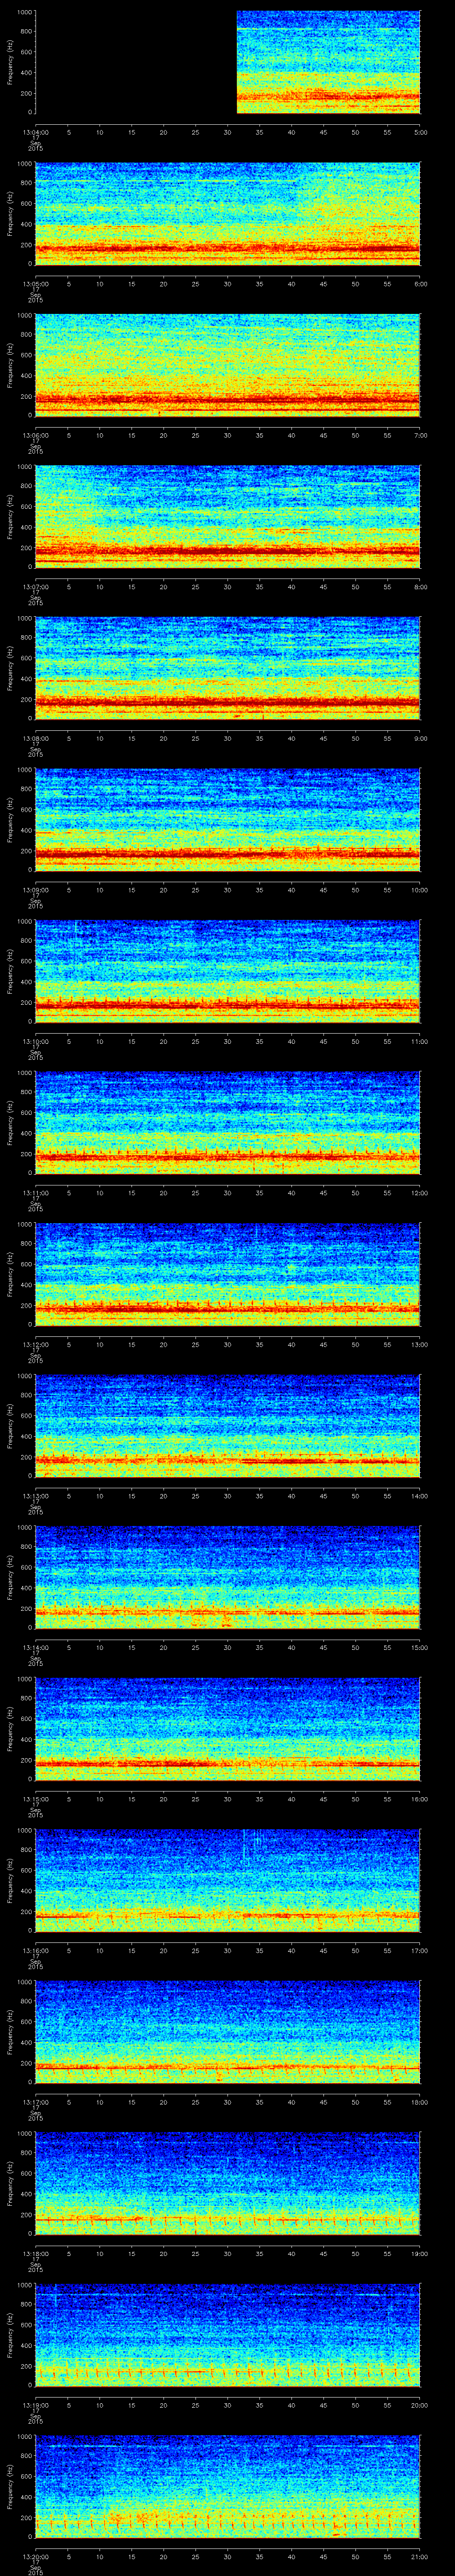Click the 13:13:00 start time label
This screenshot has width=455, height=2576.
click(35, 1496)
